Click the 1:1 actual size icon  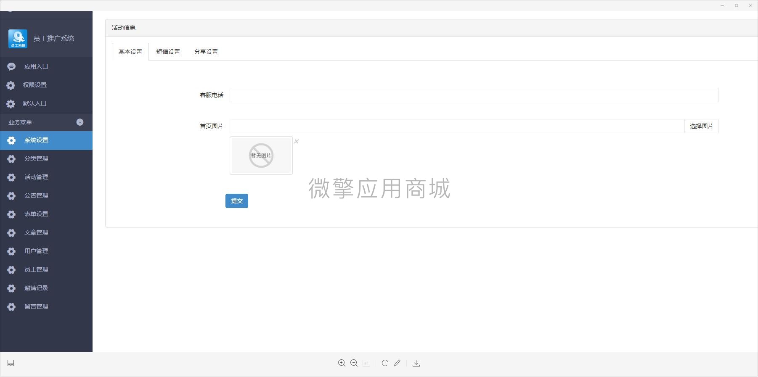[366, 363]
